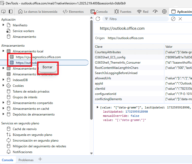Click the Manifiesto file icon
Screen dimensions: 192x164
click(9, 25)
